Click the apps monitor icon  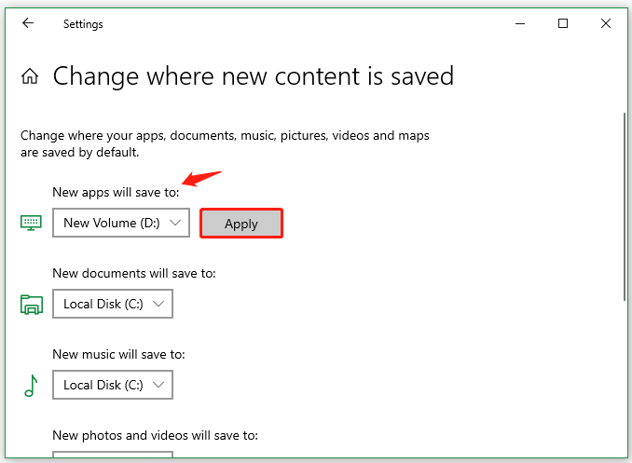pos(31,223)
